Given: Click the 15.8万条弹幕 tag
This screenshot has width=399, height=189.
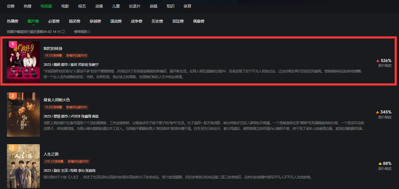Looking at the screenshot, I should (54, 107).
